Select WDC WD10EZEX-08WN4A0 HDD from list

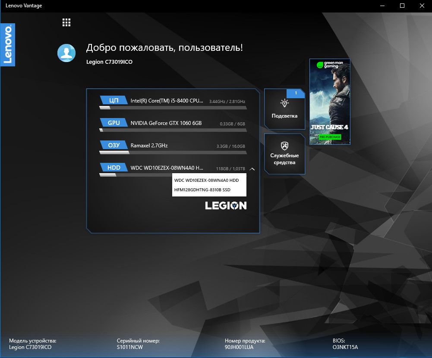(x=207, y=181)
